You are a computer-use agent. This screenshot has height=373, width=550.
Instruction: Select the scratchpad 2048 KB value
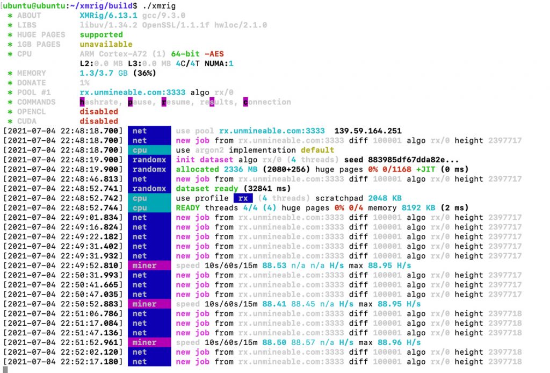click(x=385, y=198)
